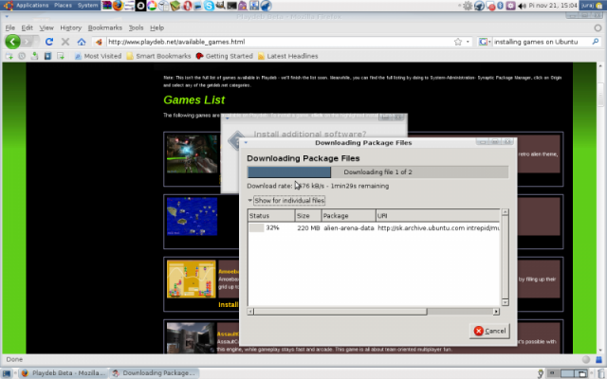Click the Package column header
Image resolution: width=607 pixels, height=379 pixels.
[x=348, y=216]
